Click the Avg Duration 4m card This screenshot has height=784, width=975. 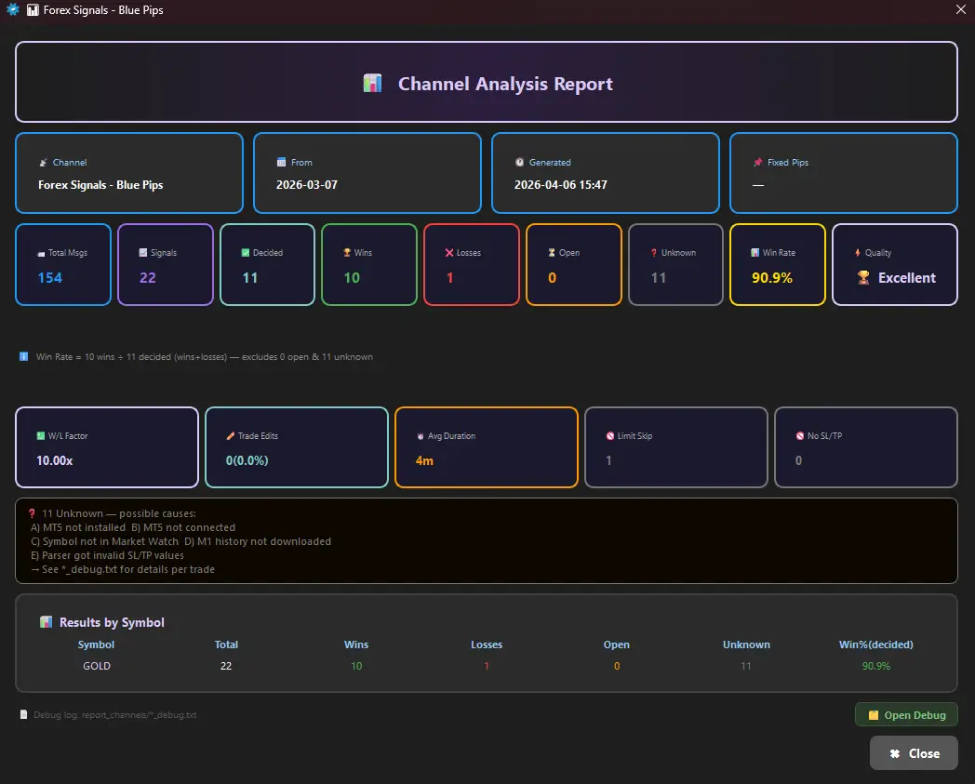[x=487, y=447]
